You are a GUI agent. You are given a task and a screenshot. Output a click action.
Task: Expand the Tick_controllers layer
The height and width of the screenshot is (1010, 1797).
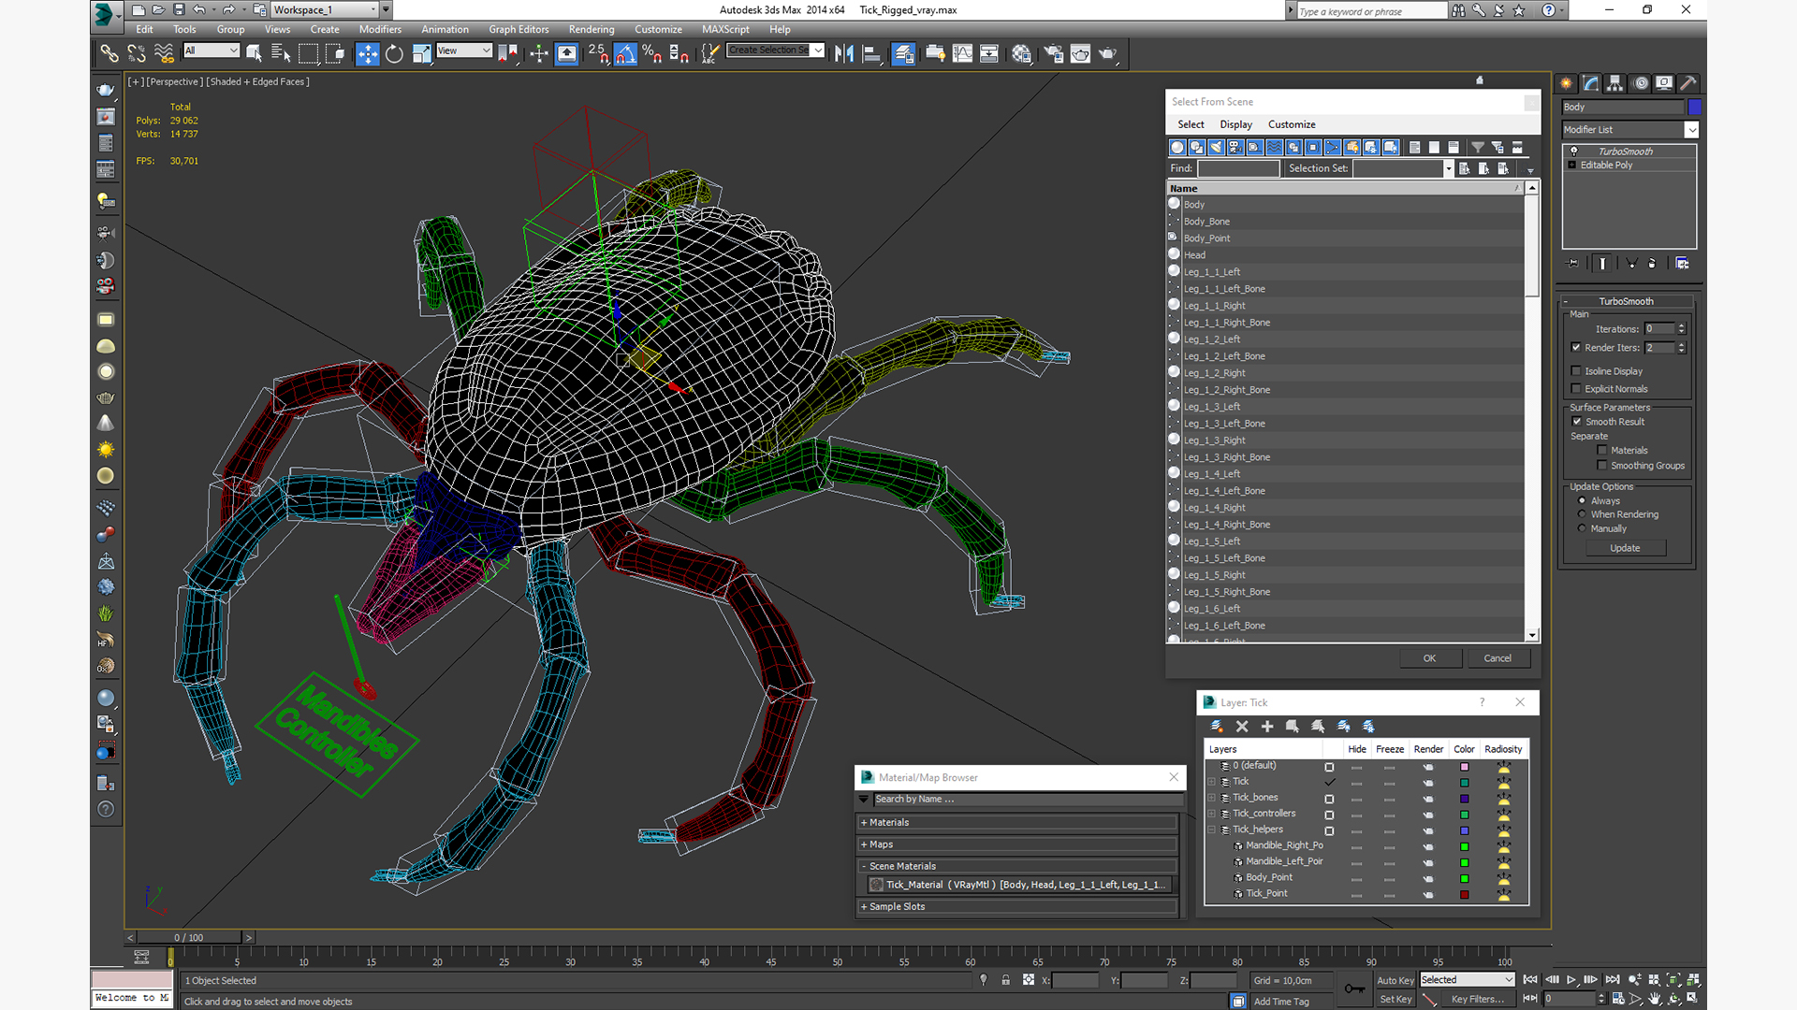(x=1212, y=815)
